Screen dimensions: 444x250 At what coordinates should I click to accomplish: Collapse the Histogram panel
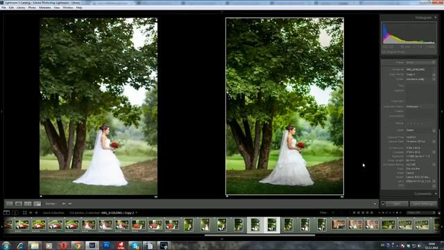pyautogui.click(x=436, y=17)
